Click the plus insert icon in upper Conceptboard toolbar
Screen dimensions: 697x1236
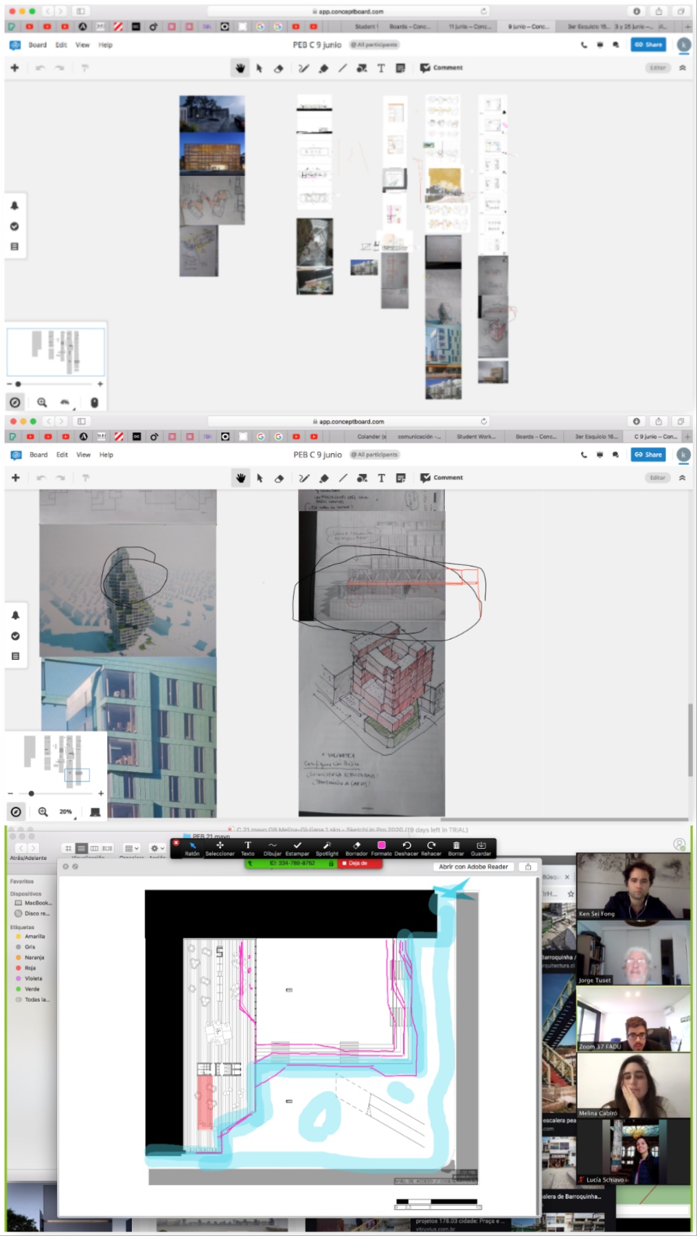[14, 68]
